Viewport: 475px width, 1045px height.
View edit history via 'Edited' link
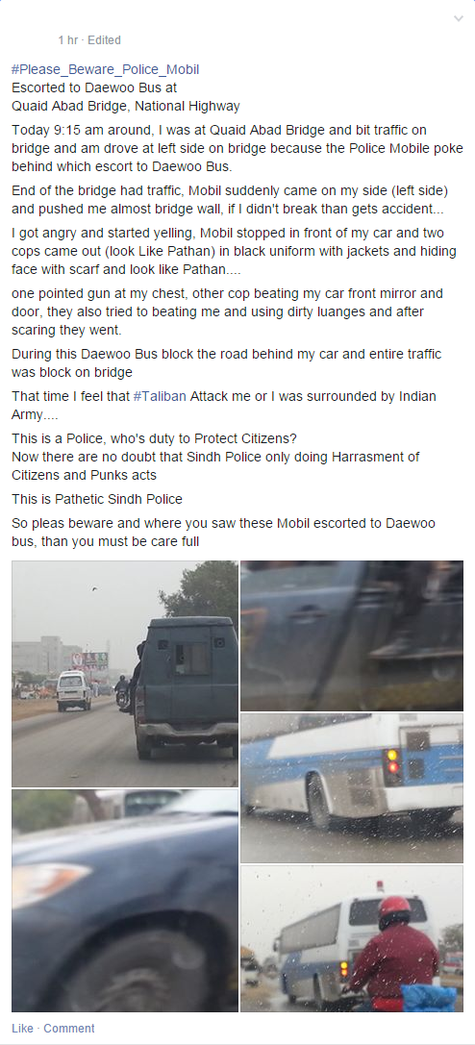104,40
